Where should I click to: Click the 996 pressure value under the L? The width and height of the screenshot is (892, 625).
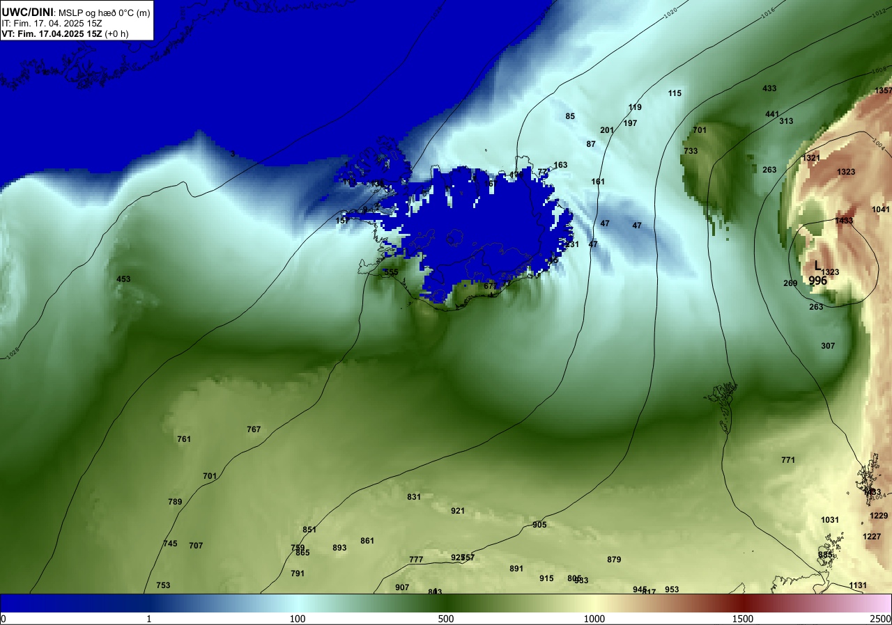817,280
